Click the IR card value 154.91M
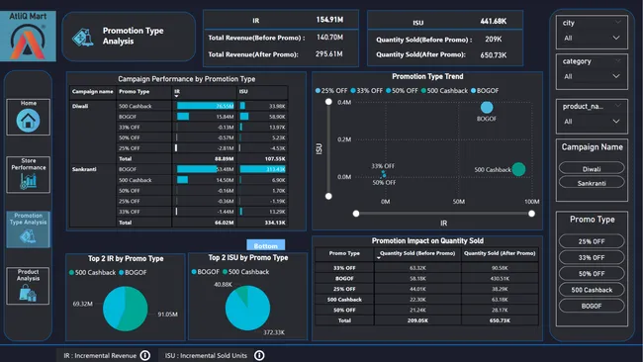Screen dimensions: 643x362 (329, 20)
